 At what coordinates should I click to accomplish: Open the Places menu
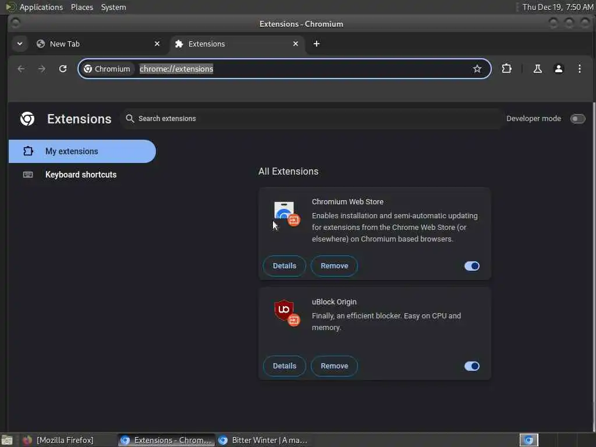(82, 7)
